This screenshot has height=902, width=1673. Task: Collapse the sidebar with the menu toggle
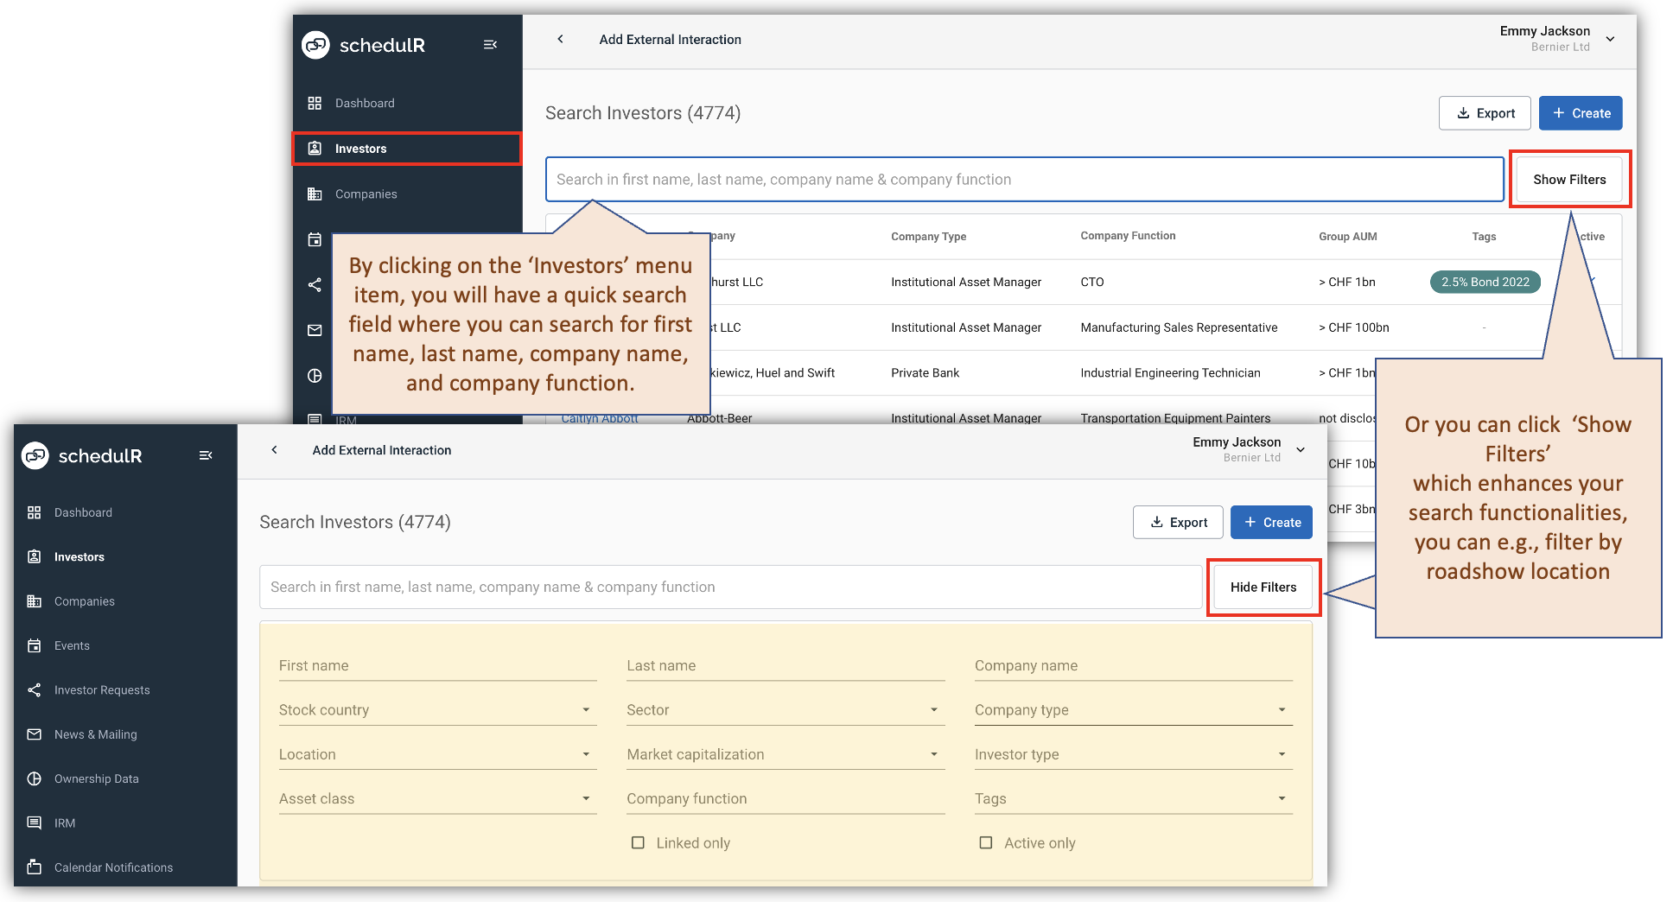[207, 455]
